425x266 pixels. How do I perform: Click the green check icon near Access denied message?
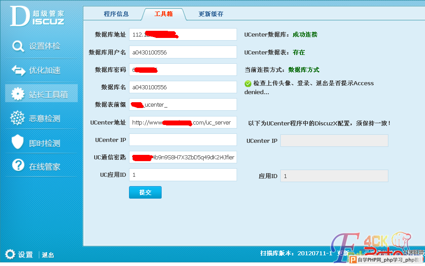(x=248, y=83)
